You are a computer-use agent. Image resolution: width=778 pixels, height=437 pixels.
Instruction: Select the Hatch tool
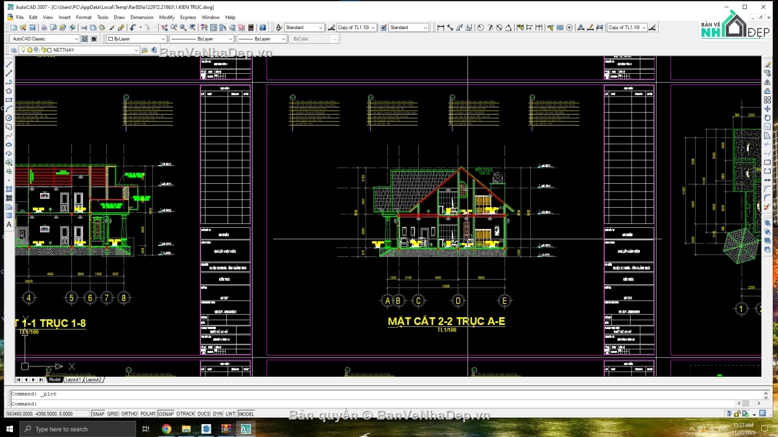[9, 189]
